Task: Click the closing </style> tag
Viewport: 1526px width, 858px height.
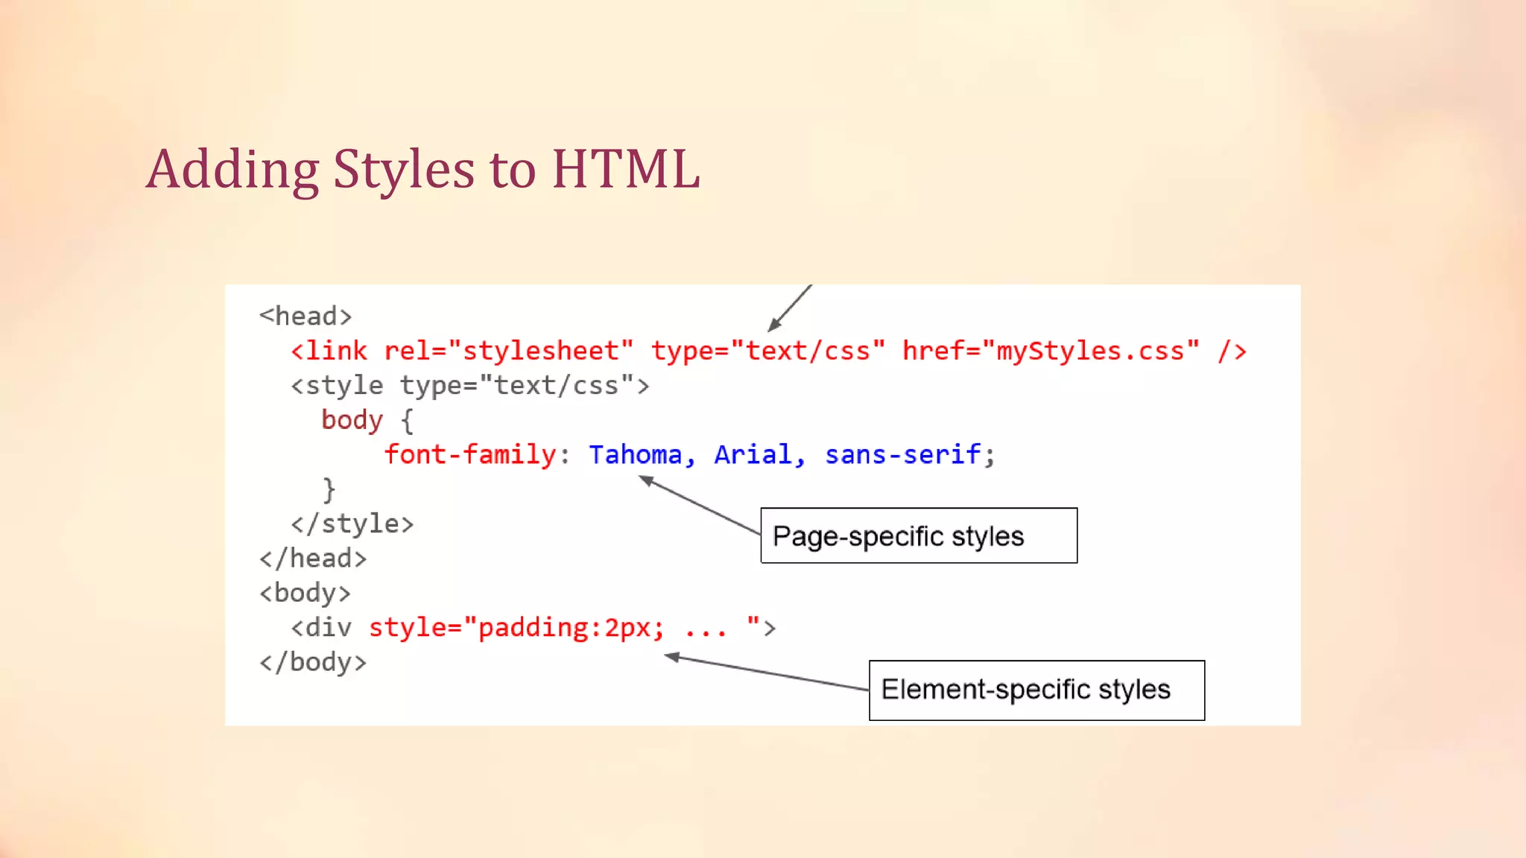Action: point(352,524)
